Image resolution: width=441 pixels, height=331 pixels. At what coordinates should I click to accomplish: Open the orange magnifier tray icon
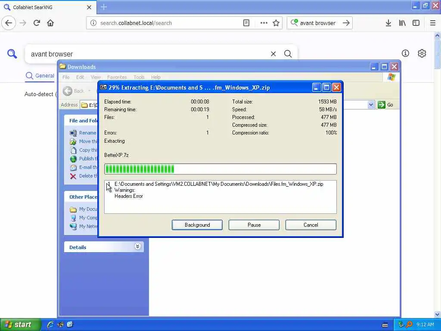coord(409,325)
